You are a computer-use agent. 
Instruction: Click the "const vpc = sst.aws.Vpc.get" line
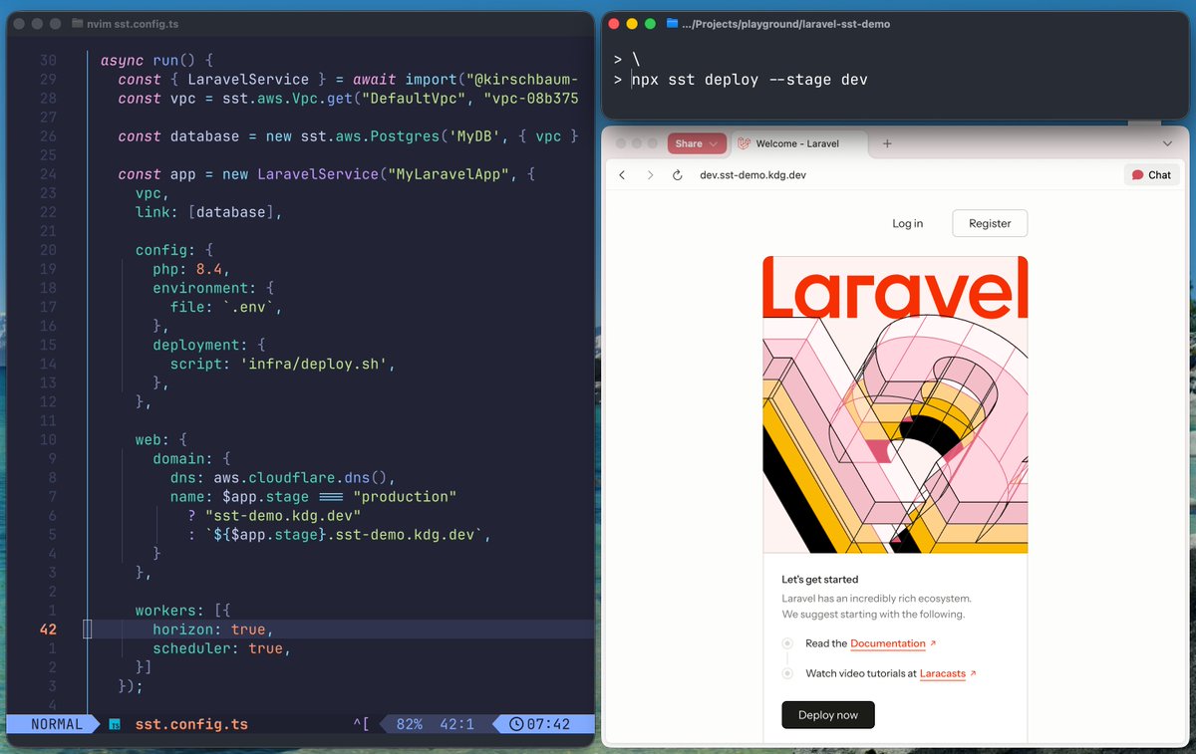(348, 99)
